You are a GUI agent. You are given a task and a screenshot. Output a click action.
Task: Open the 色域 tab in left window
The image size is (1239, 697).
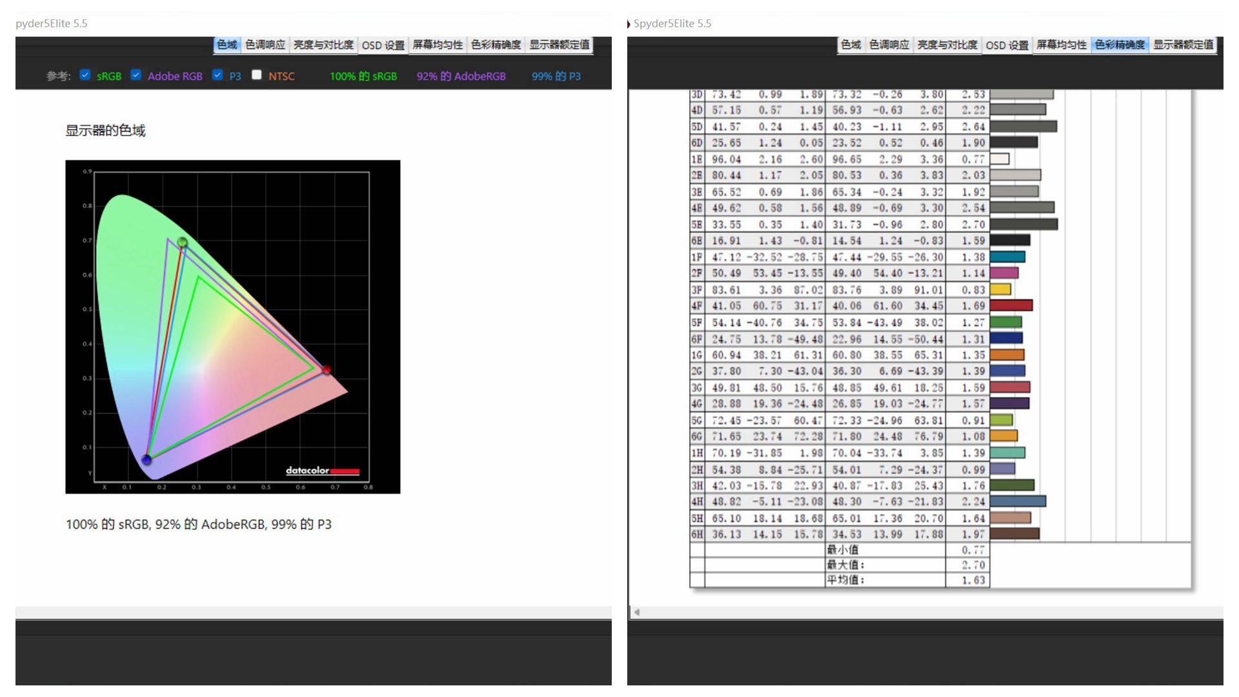pyautogui.click(x=227, y=45)
